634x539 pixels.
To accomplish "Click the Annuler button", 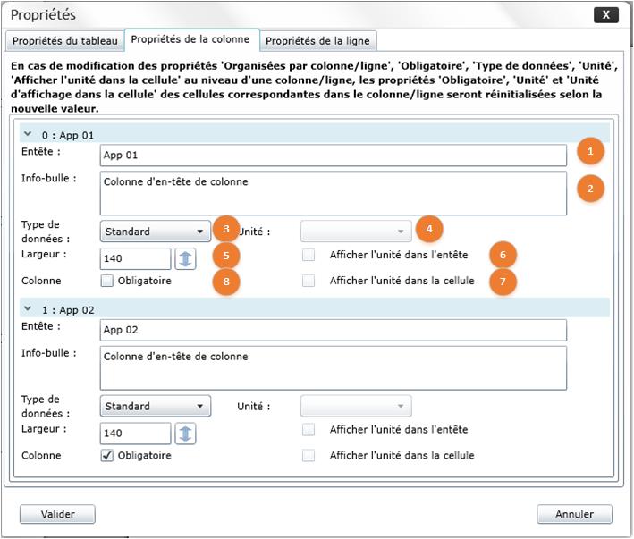I will (574, 514).
